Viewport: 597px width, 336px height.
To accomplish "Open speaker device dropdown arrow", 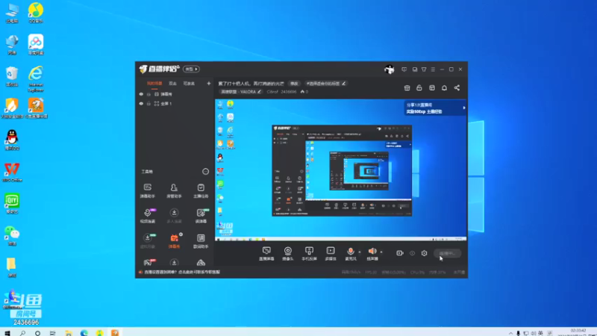I will point(381,252).
